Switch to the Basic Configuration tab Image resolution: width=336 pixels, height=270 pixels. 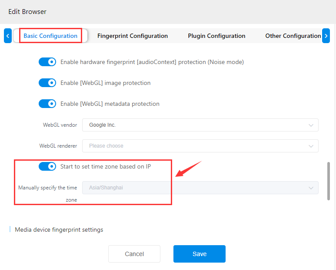point(50,36)
